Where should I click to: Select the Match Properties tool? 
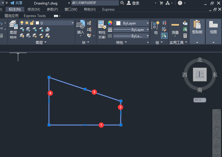[102, 29]
